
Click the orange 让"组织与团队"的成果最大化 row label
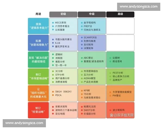point(38,93)
